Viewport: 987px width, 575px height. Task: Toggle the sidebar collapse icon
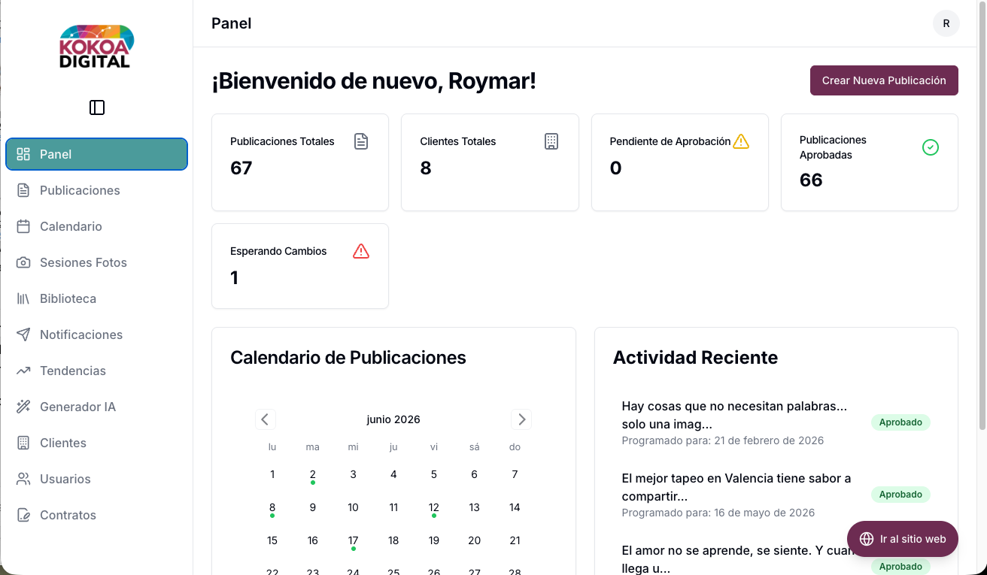(97, 107)
